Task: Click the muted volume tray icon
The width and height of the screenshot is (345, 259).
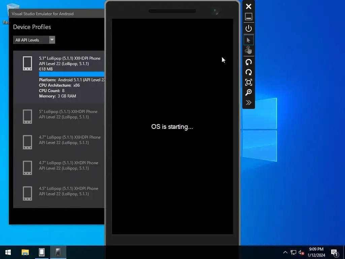Action: [x=301, y=252]
